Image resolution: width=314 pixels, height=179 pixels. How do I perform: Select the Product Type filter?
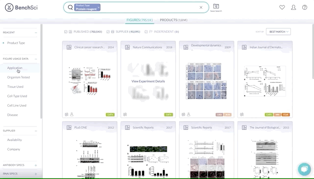pos(16,43)
